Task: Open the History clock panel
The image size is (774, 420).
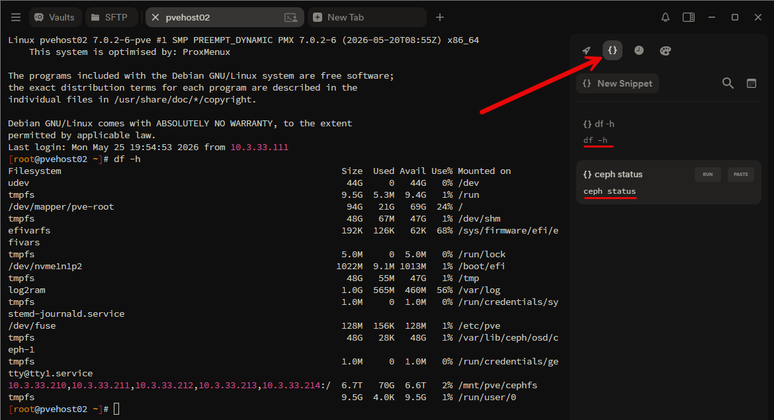Action: click(x=639, y=50)
